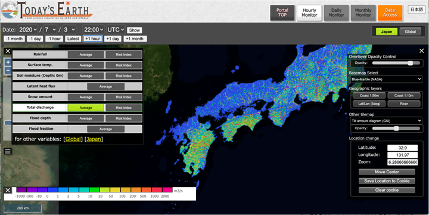Viewport: 429px width, 215px height.
Task: Adjust Overlayer Opacity slider
Action: tap(396, 63)
